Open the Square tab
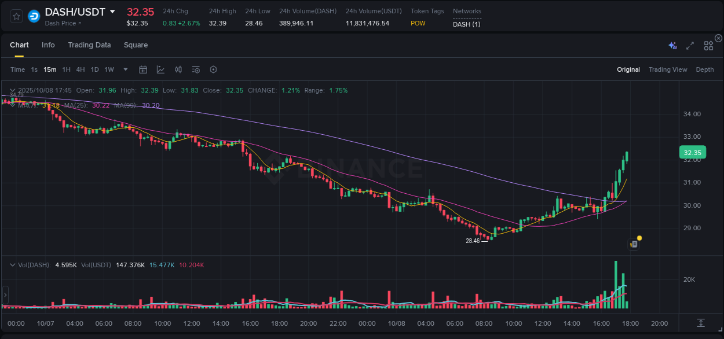Image resolution: width=724 pixels, height=339 pixels. pos(136,45)
